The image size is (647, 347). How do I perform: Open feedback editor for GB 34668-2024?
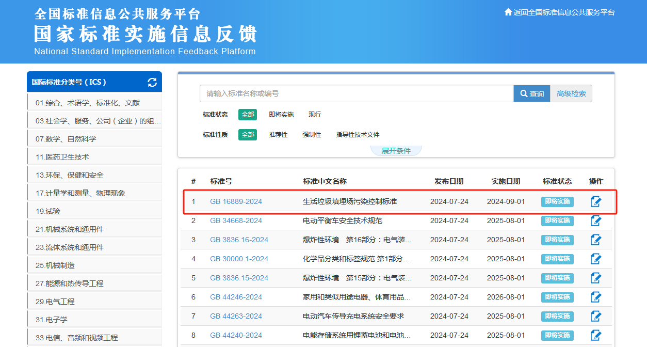[x=596, y=220]
